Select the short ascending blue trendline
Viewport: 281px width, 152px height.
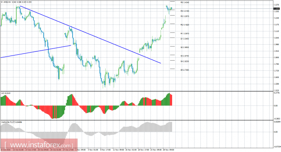(36, 51)
